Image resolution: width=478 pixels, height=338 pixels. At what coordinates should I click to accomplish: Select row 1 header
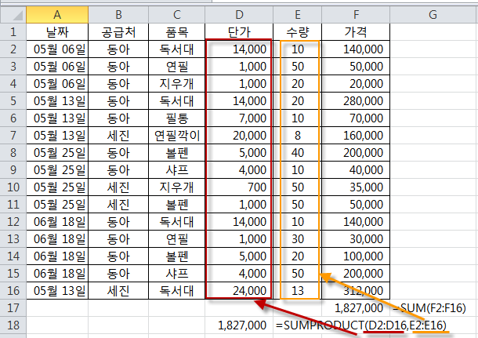pyautogui.click(x=13, y=31)
